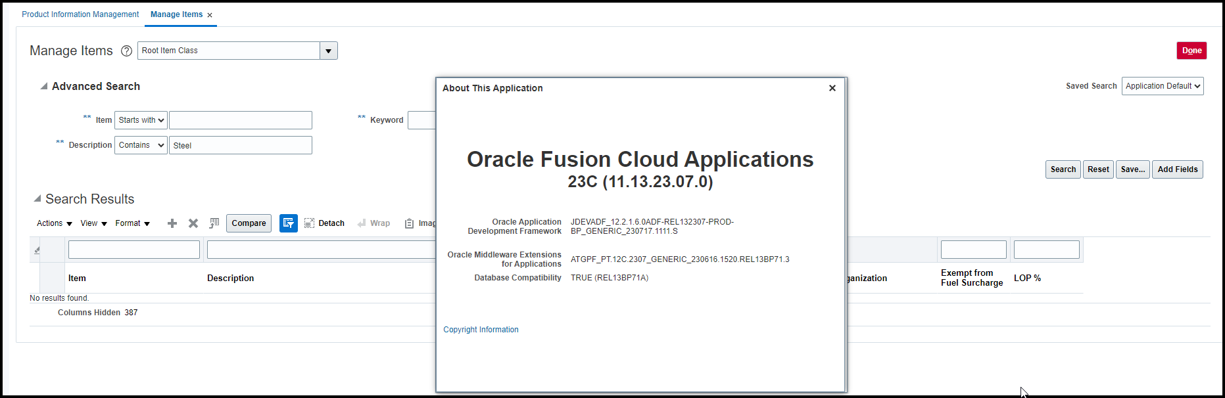The image size is (1225, 398).
Task: Click the ATGPF_PT.12C.2307 middleware version value
Action: click(680, 259)
